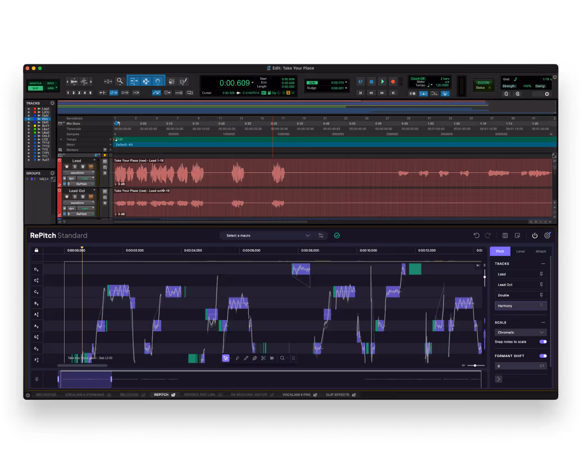Viewport: 582px width, 475px height.
Task: Collapse the TRACKS section in RePitch
Action: click(543, 263)
